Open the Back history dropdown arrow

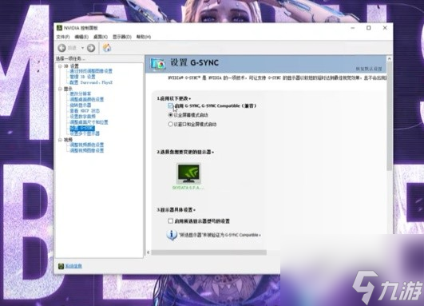[x=82, y=48]
